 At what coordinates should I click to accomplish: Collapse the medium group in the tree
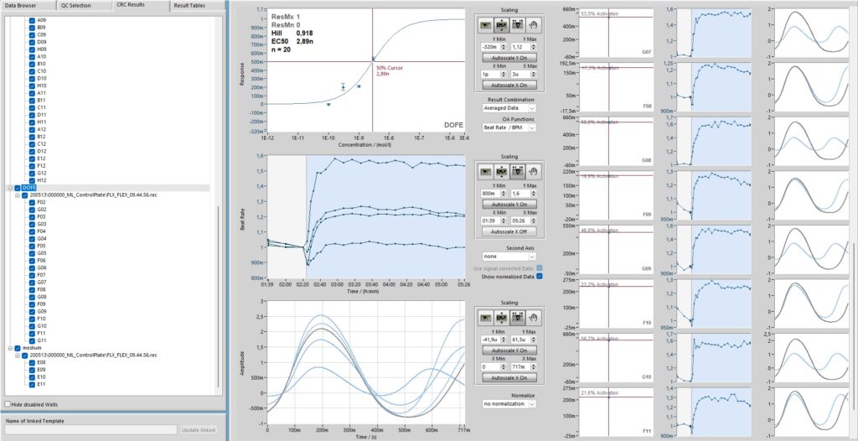tap(8, 348)
